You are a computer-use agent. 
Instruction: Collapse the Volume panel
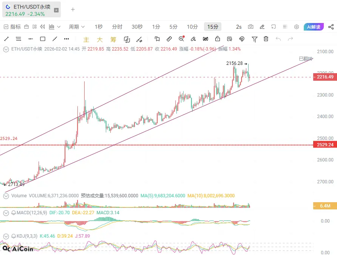pos(6,196)
